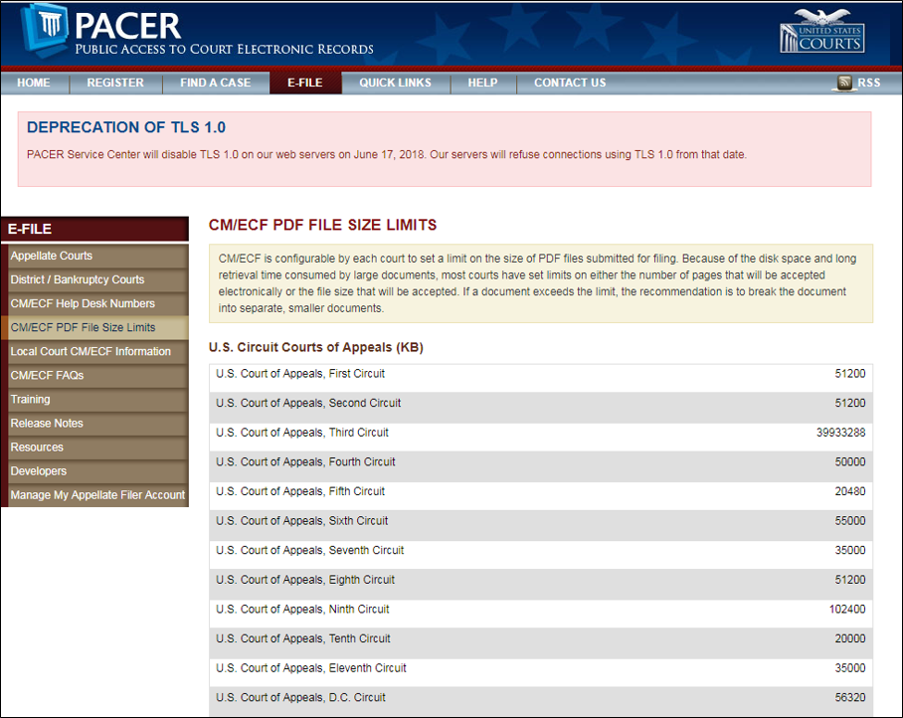Open the CM/ECF FAQs sidebar link
The image size is (903, 718).
pyautogui.click(x=97, y=376)
